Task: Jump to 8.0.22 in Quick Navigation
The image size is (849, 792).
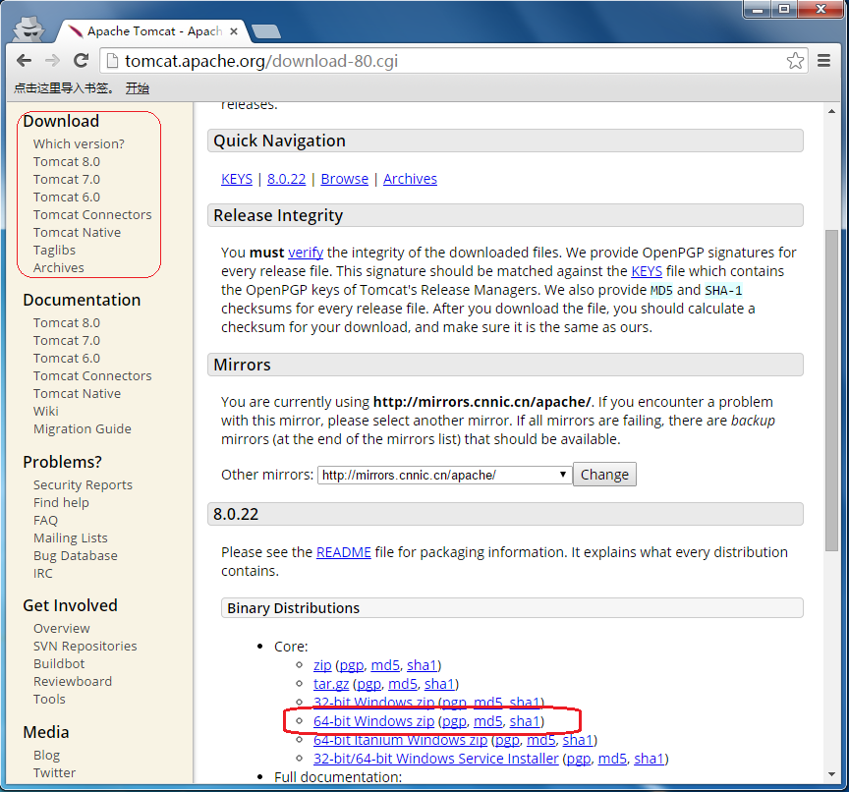Action: tap(286, 179)
